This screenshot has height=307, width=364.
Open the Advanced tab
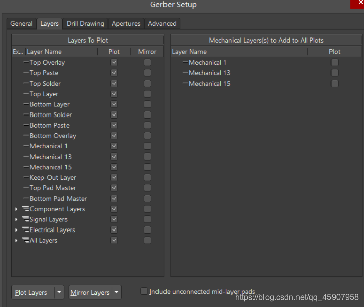point(162,24)
